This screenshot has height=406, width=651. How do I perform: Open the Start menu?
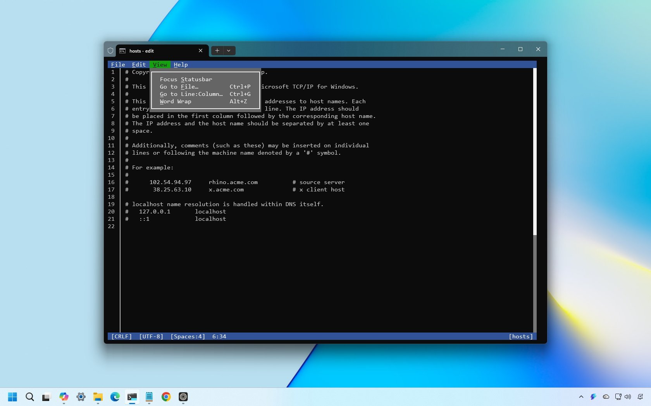pos(12,397)
